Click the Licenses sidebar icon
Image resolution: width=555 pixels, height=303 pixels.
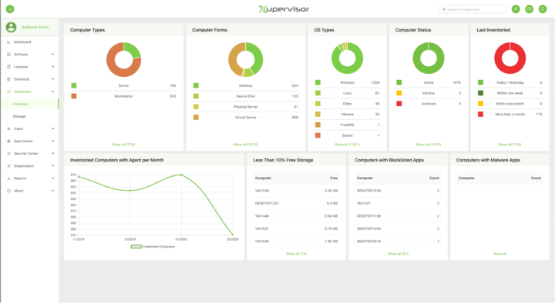tap(8, 67)
